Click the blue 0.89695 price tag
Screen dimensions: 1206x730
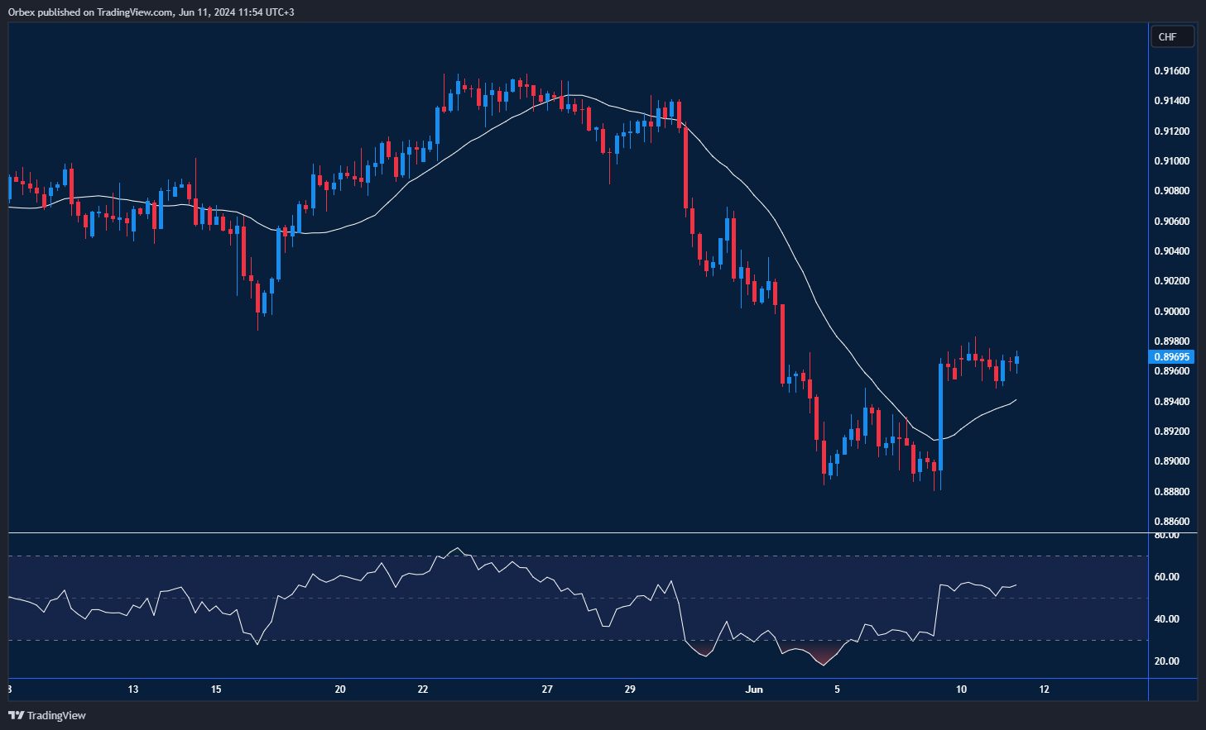coord(1172,356)
